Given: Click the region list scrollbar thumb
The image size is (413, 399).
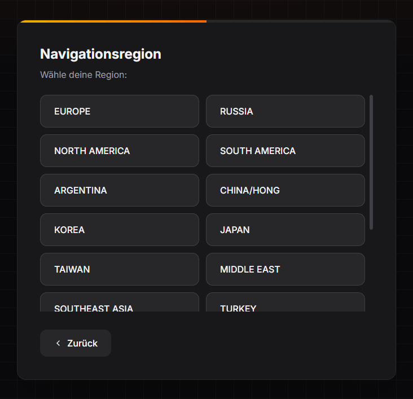Looking at the screenshot, I should point(371,162).
